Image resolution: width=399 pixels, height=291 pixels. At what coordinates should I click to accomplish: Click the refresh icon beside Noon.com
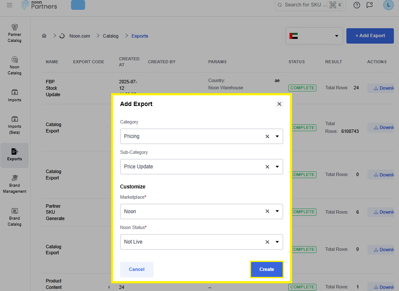(x=62, y=36)
